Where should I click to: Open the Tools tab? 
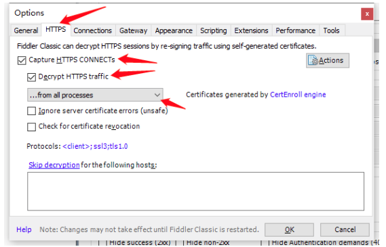click(331, 30)
